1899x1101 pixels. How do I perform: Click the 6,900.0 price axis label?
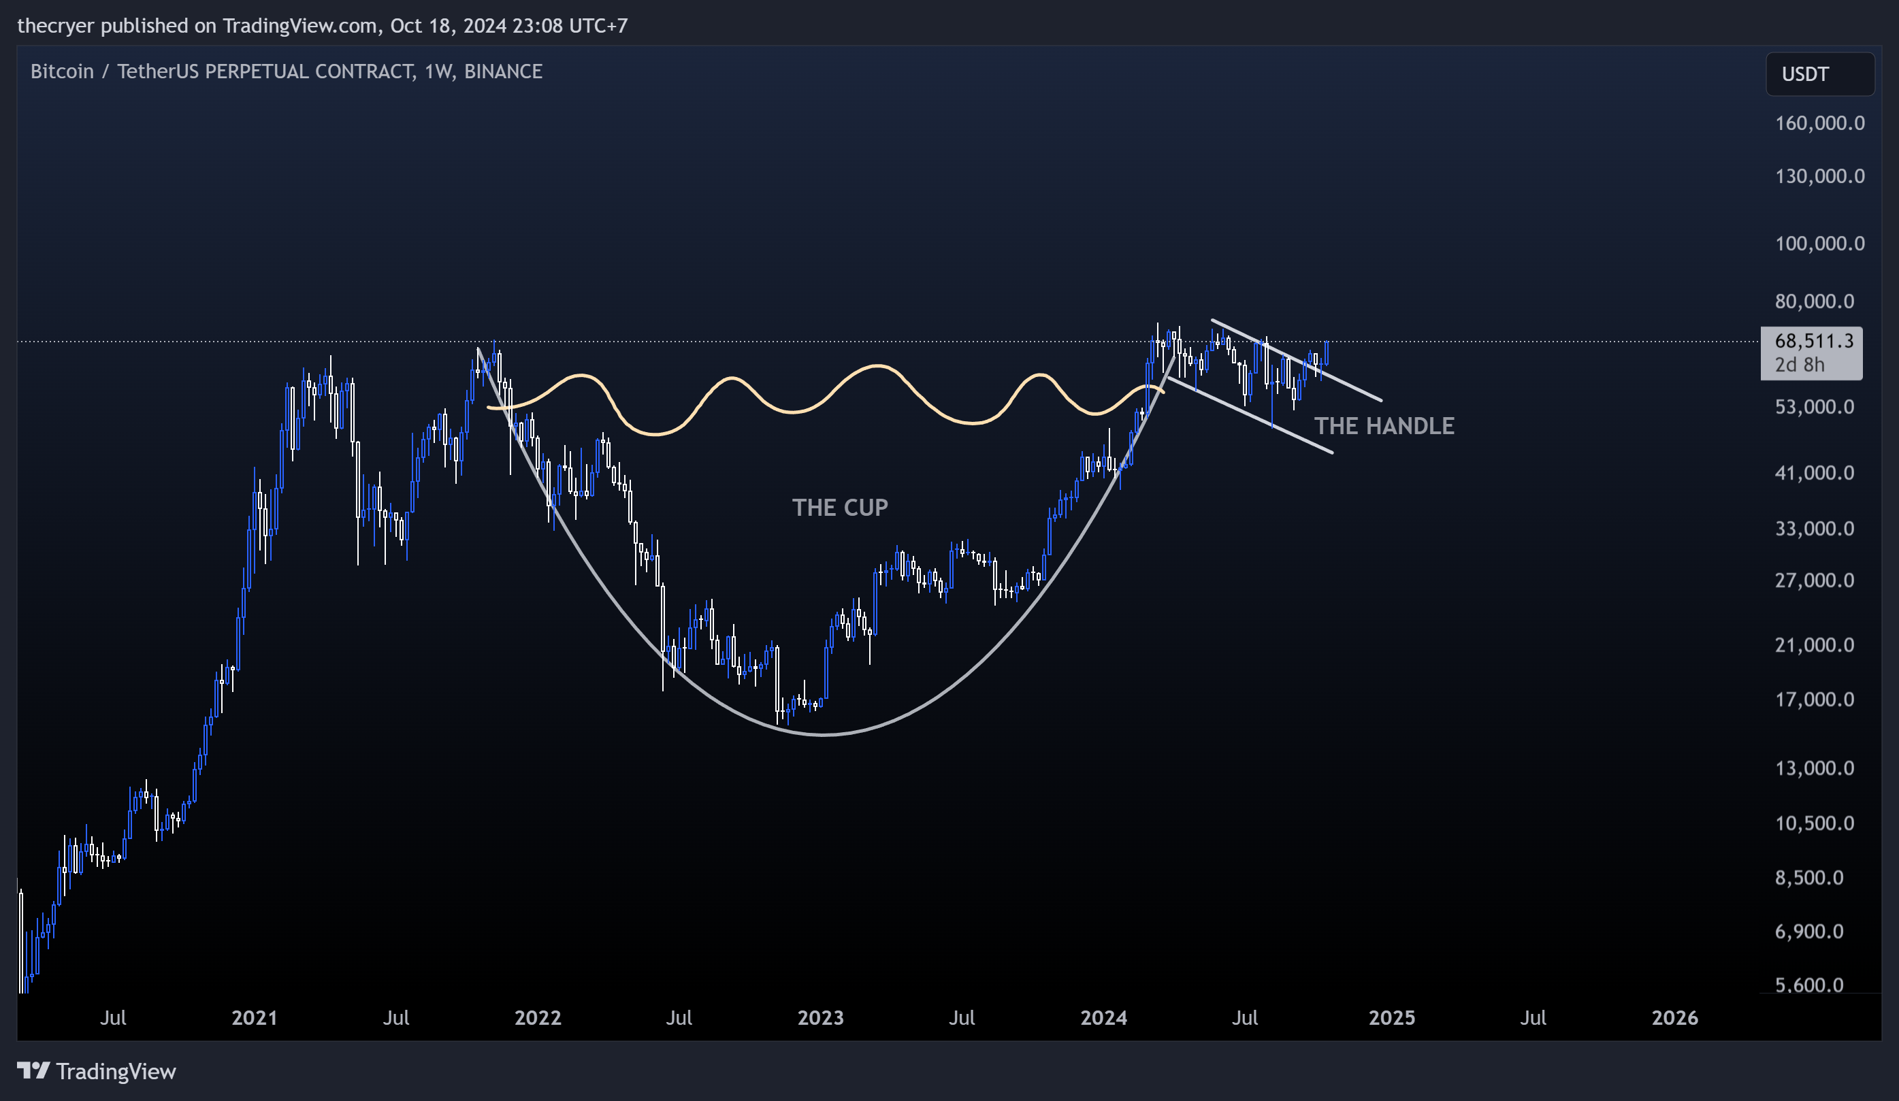[x=1808, y=932]
